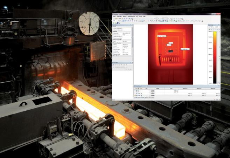Close the parameter panel on the left
This screenshot has width=230, height=158.
132,25
